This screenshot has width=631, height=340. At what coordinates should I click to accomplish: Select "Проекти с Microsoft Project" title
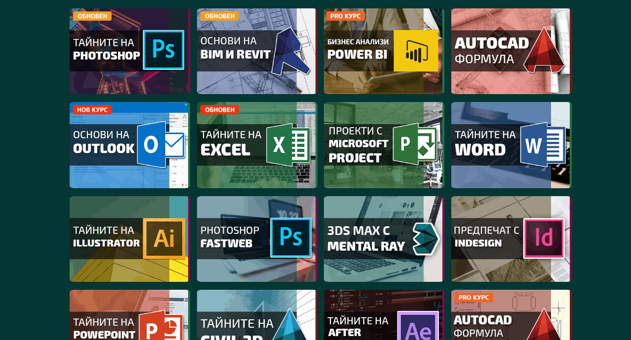click(x=358, y=144)
